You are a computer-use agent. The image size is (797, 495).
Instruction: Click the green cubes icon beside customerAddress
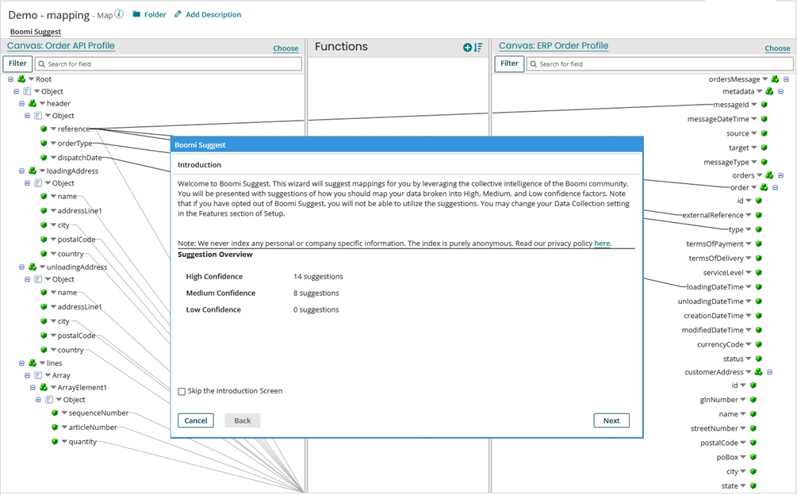758,372
